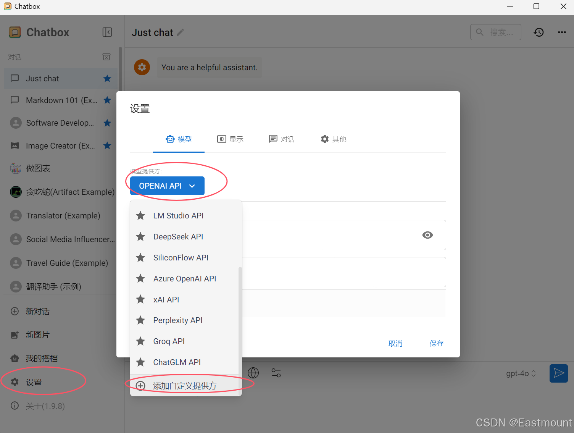Click the star beside SiliconFlow API
The height and width of the screenshot is (433, 574).
(x=140, y=258)
